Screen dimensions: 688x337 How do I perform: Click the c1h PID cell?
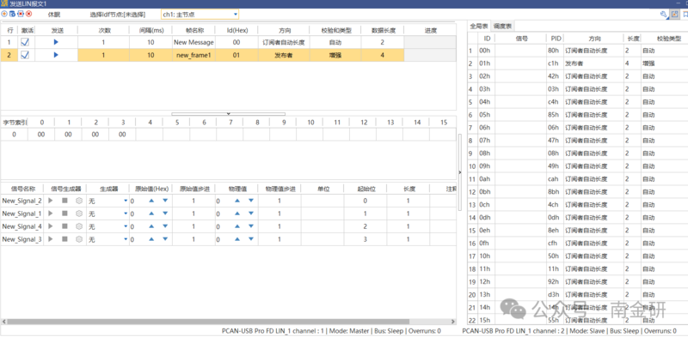[x=555, y=63]
